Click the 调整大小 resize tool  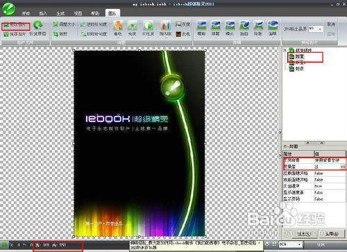(x=64, y=24)
